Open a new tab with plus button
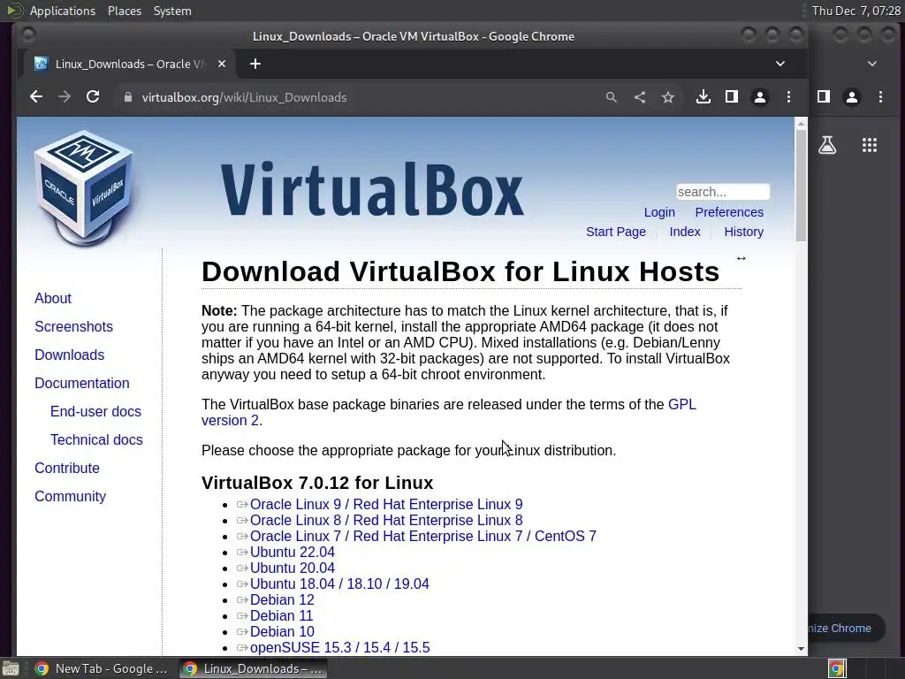Viewport: 905px width, 679px height. [x=255, y=64]
